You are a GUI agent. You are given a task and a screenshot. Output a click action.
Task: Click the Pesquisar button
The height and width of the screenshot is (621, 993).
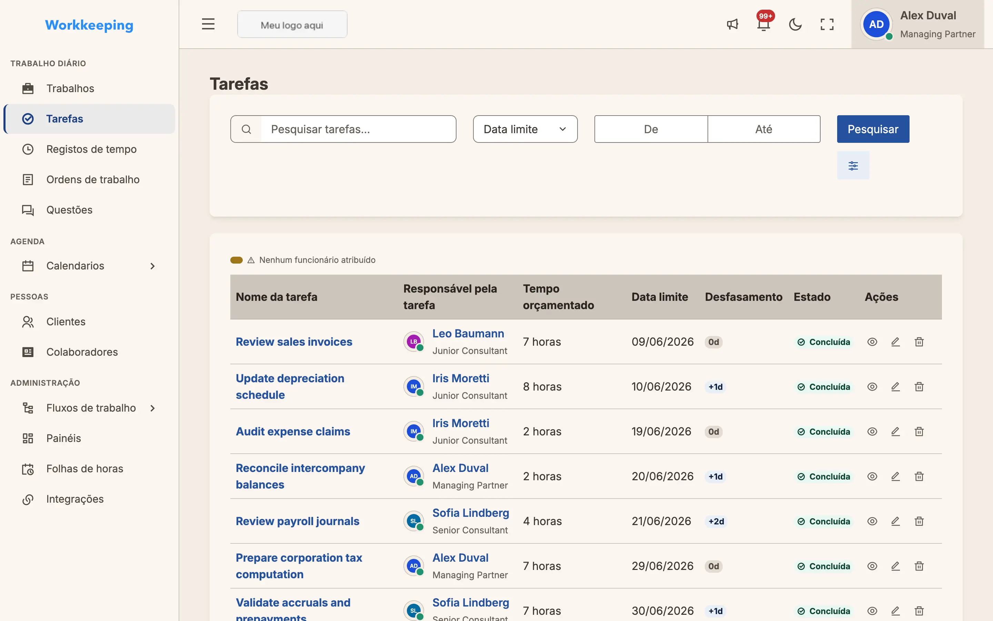click(873, 129)
